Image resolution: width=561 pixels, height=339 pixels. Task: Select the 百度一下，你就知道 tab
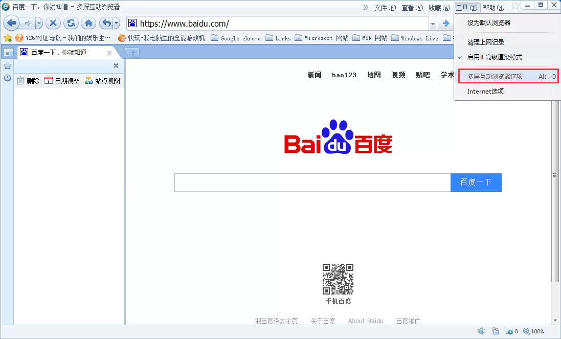[x=59, y=53]
